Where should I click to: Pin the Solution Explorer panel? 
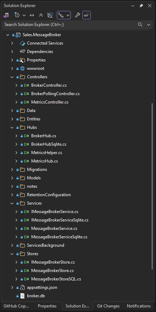(x=141, y=6)
